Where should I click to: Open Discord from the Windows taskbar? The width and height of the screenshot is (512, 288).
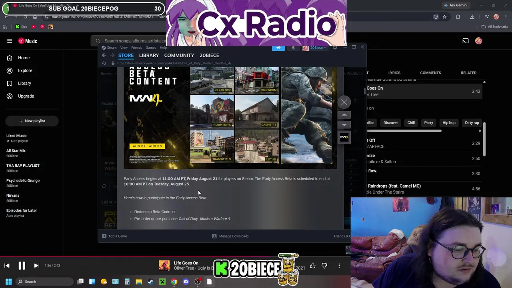(x=186, y=282)
